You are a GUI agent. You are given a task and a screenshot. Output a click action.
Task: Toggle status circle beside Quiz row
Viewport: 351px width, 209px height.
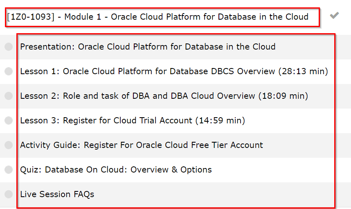(9, 170)
